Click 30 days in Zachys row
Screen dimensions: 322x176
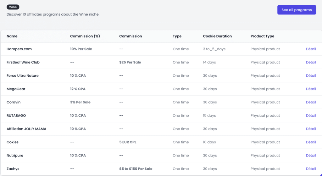coord(210,169)
